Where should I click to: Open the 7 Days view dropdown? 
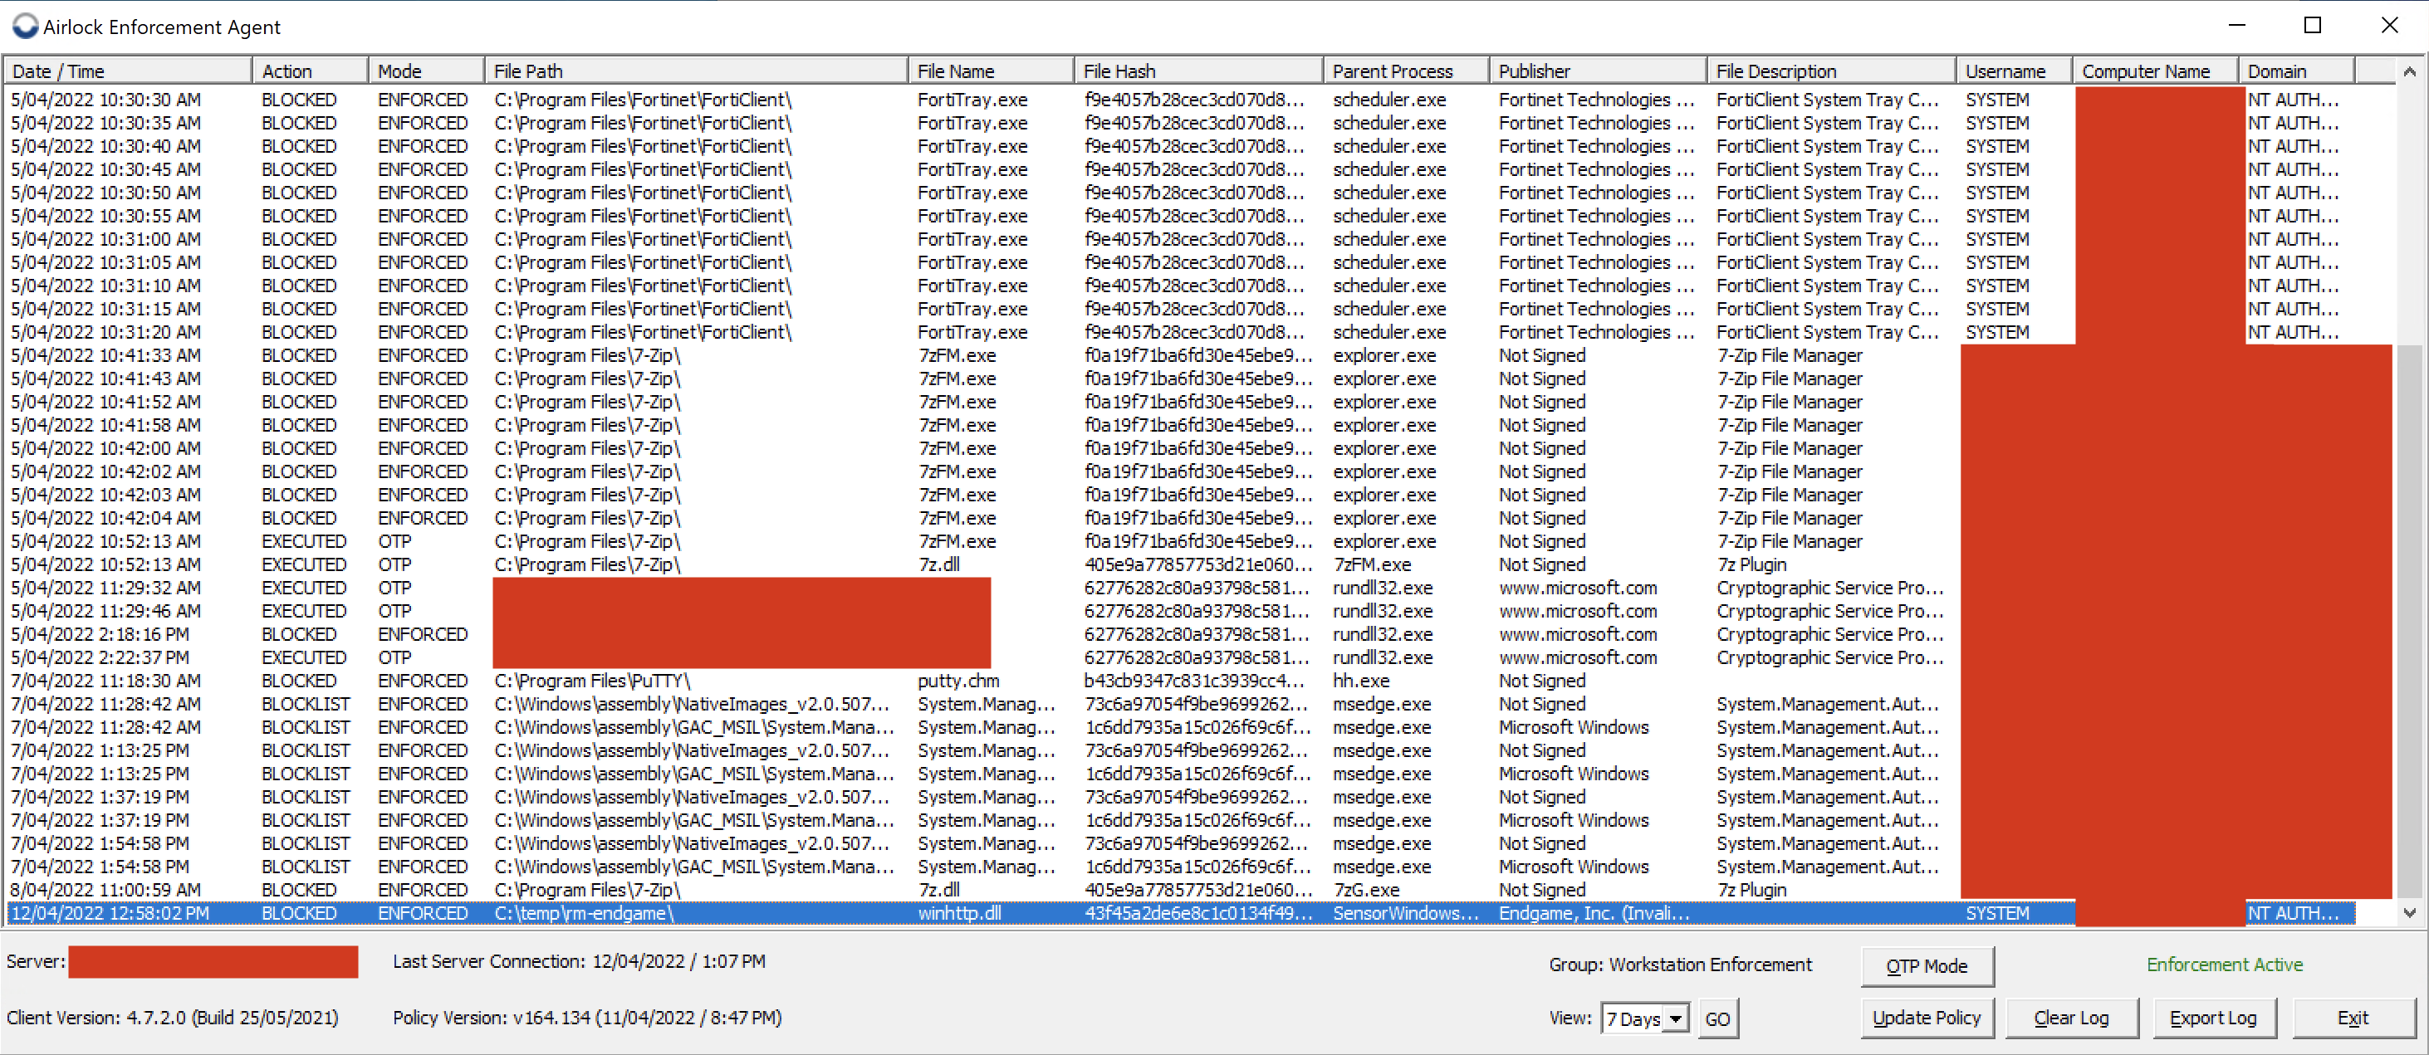[1675, 1018]
